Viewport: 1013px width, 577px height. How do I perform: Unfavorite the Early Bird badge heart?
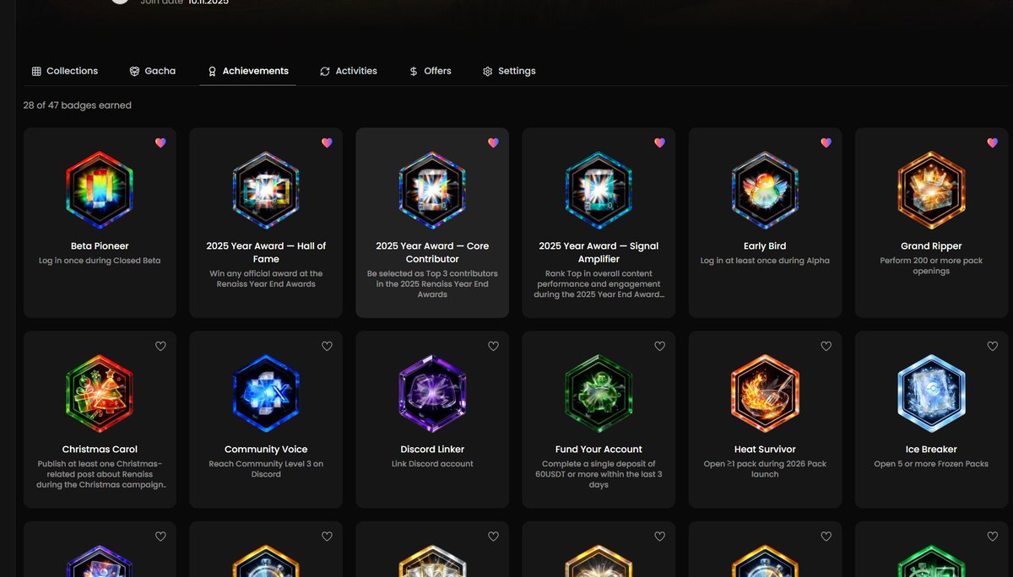coord(826,143)
